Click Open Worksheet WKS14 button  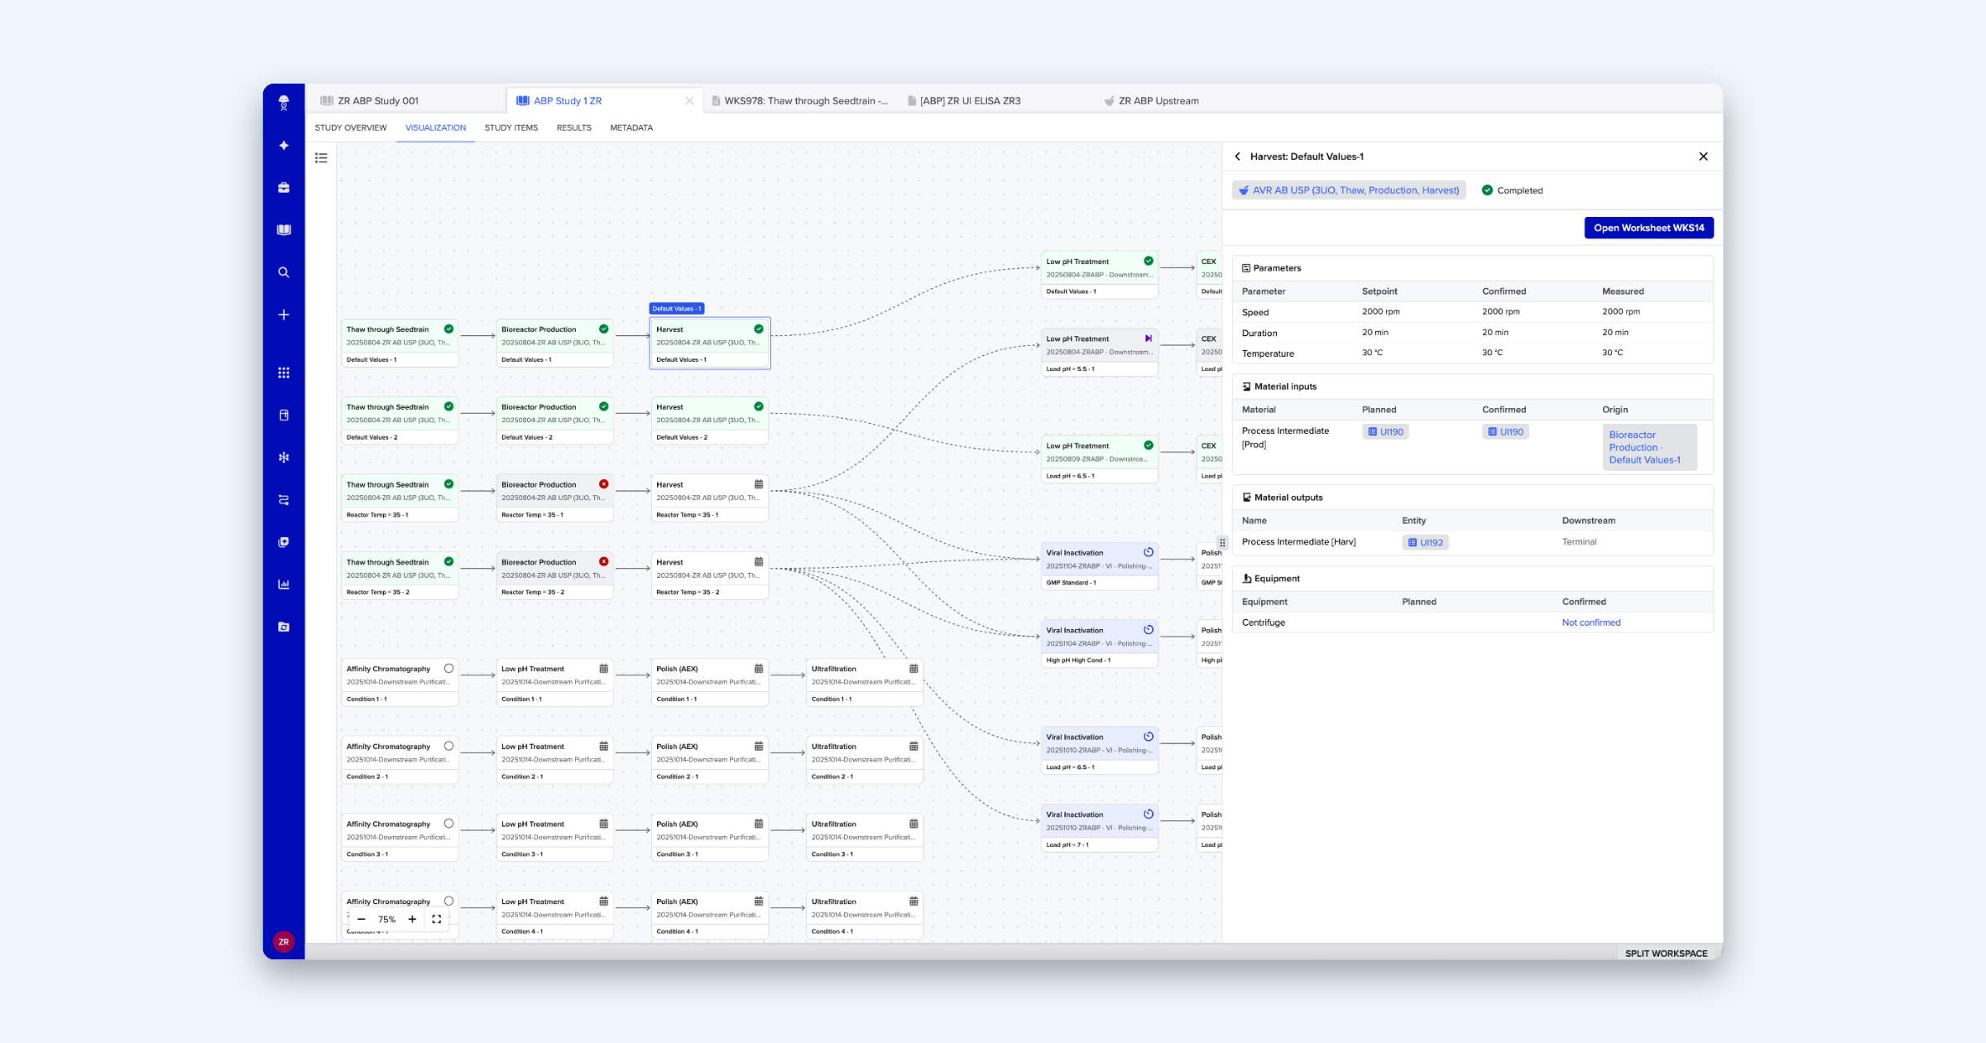click(x=1648, y=228)
